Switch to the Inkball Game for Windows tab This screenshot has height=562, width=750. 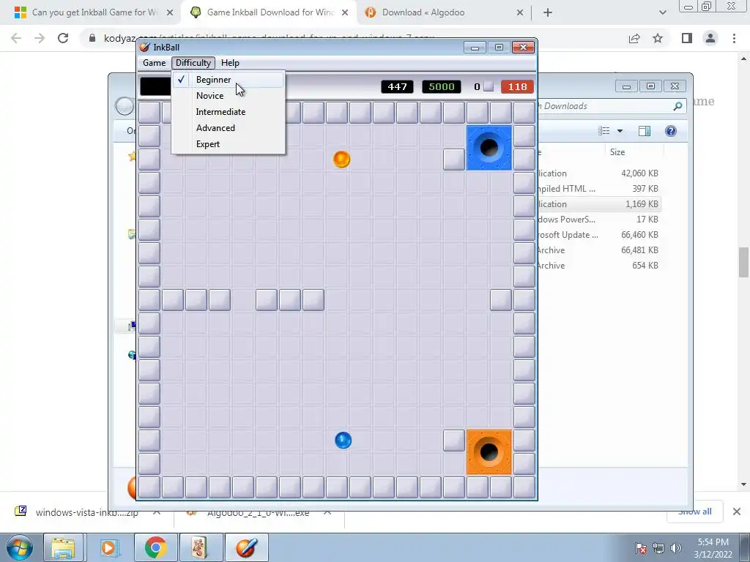pos(270,12)
